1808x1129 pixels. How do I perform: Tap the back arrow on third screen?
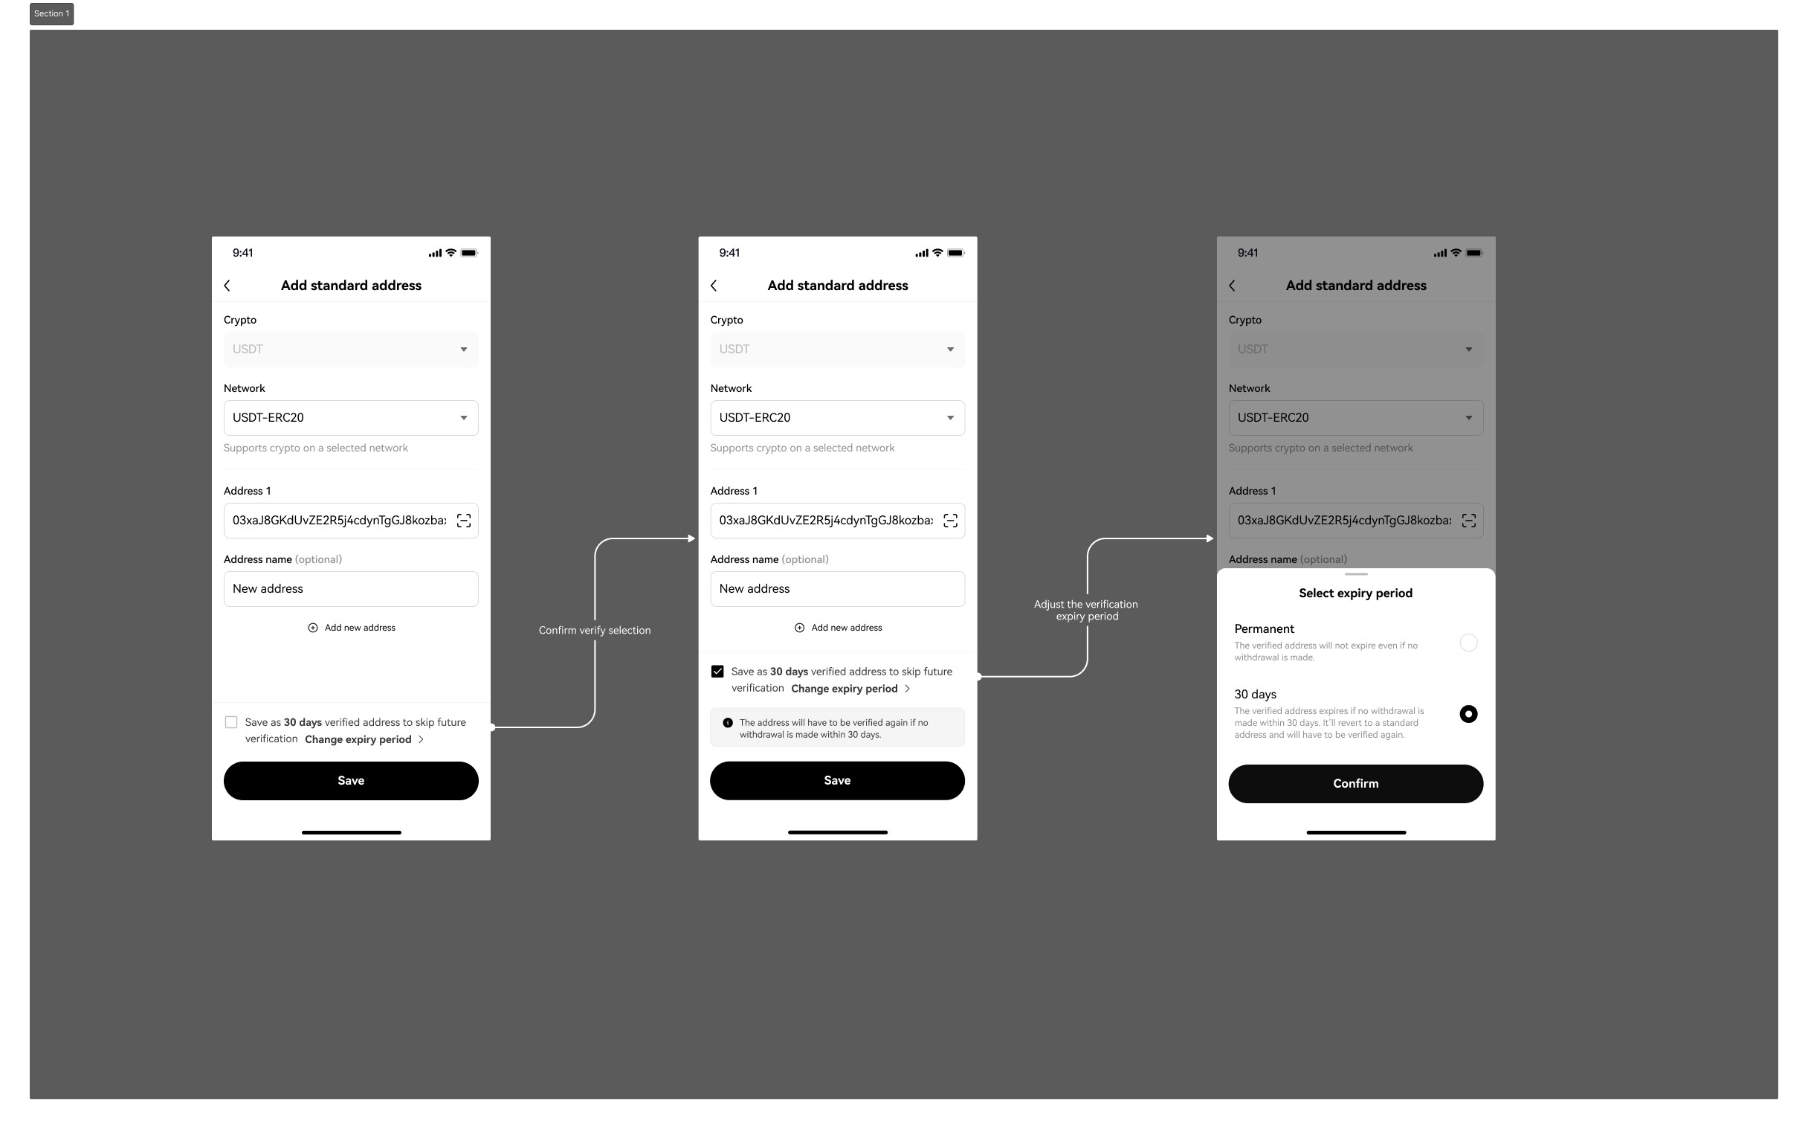click(x=1232, y=285)
